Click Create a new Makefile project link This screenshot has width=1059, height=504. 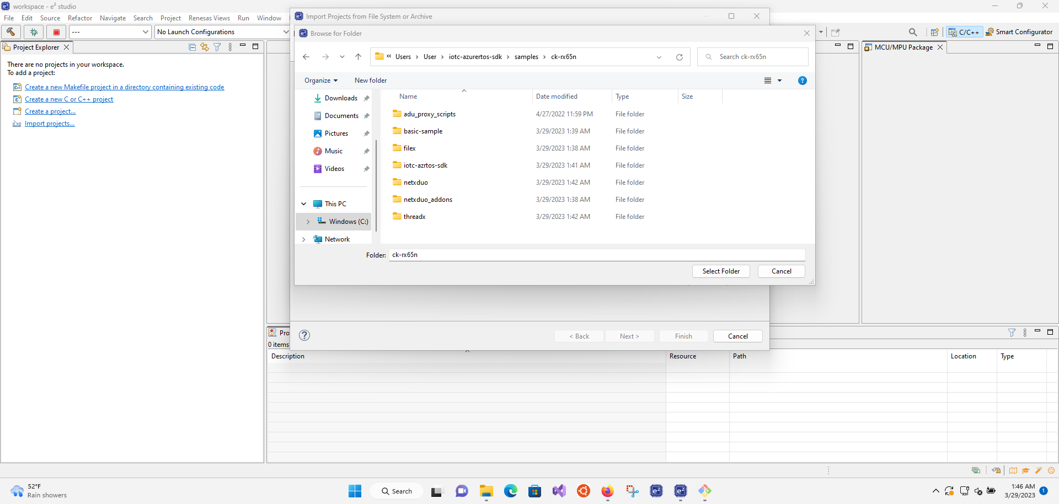[124, 87]
